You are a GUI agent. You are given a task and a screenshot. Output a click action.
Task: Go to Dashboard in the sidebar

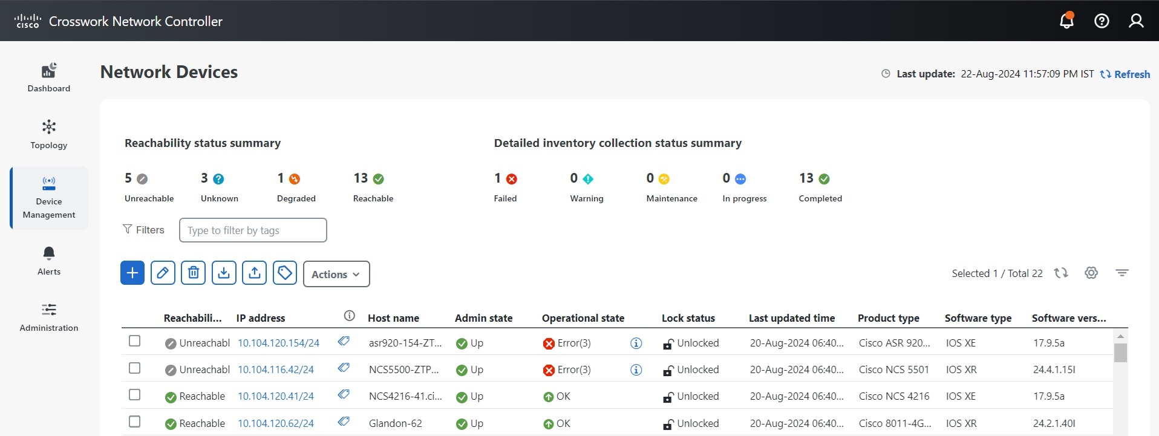tap(49, 77)
